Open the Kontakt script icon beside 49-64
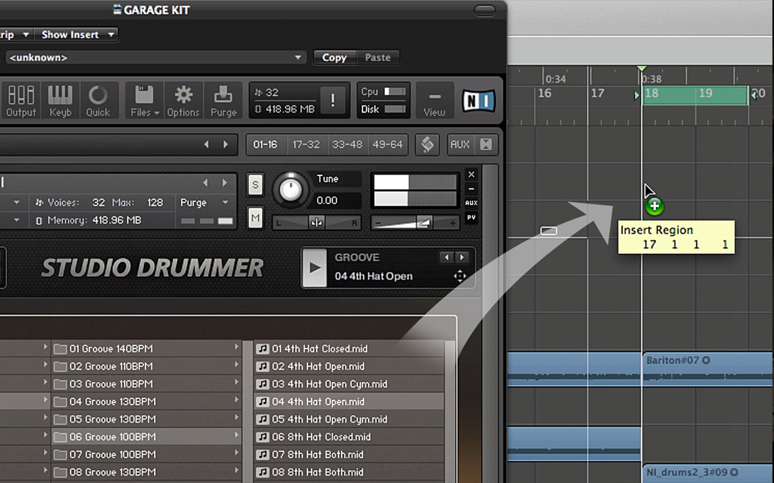This screenshot has height=483, width=774. 428,145
